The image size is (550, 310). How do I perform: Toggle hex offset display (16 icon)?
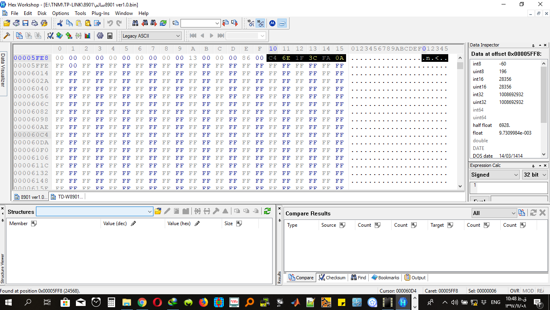260,23
